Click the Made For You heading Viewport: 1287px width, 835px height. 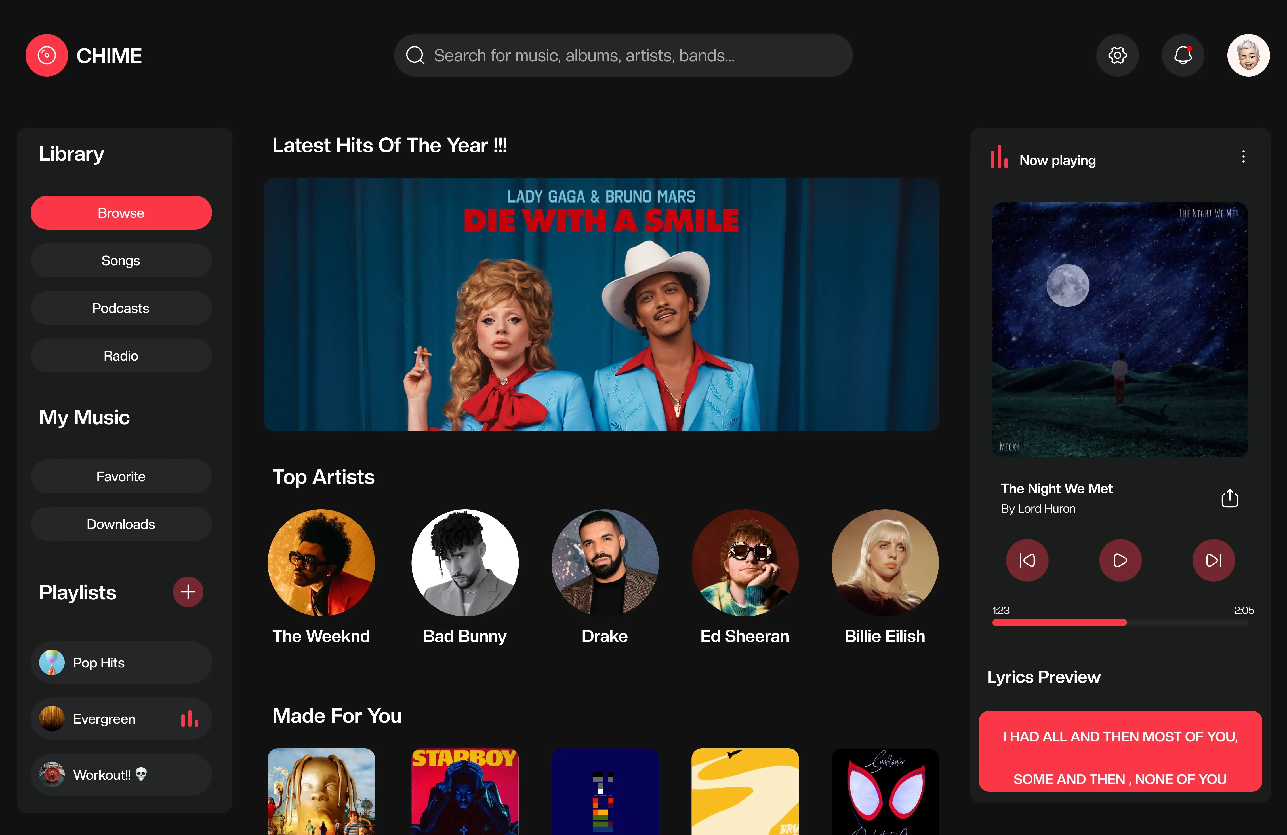tap(337, 716)
